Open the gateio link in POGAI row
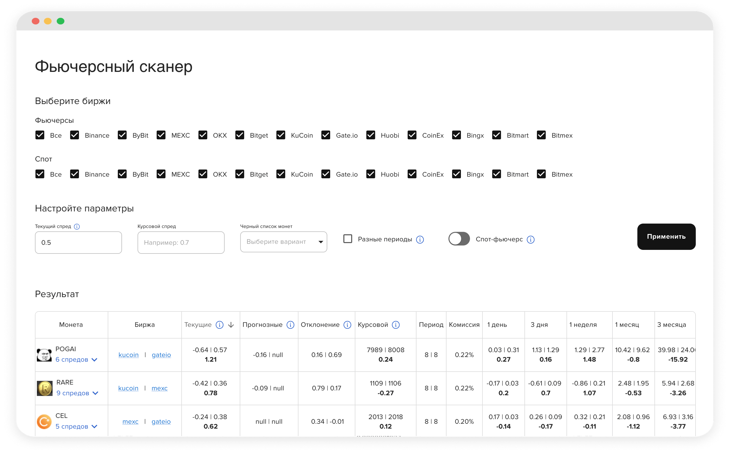Viewport: 729px width, 453px height. pos(161,355)
